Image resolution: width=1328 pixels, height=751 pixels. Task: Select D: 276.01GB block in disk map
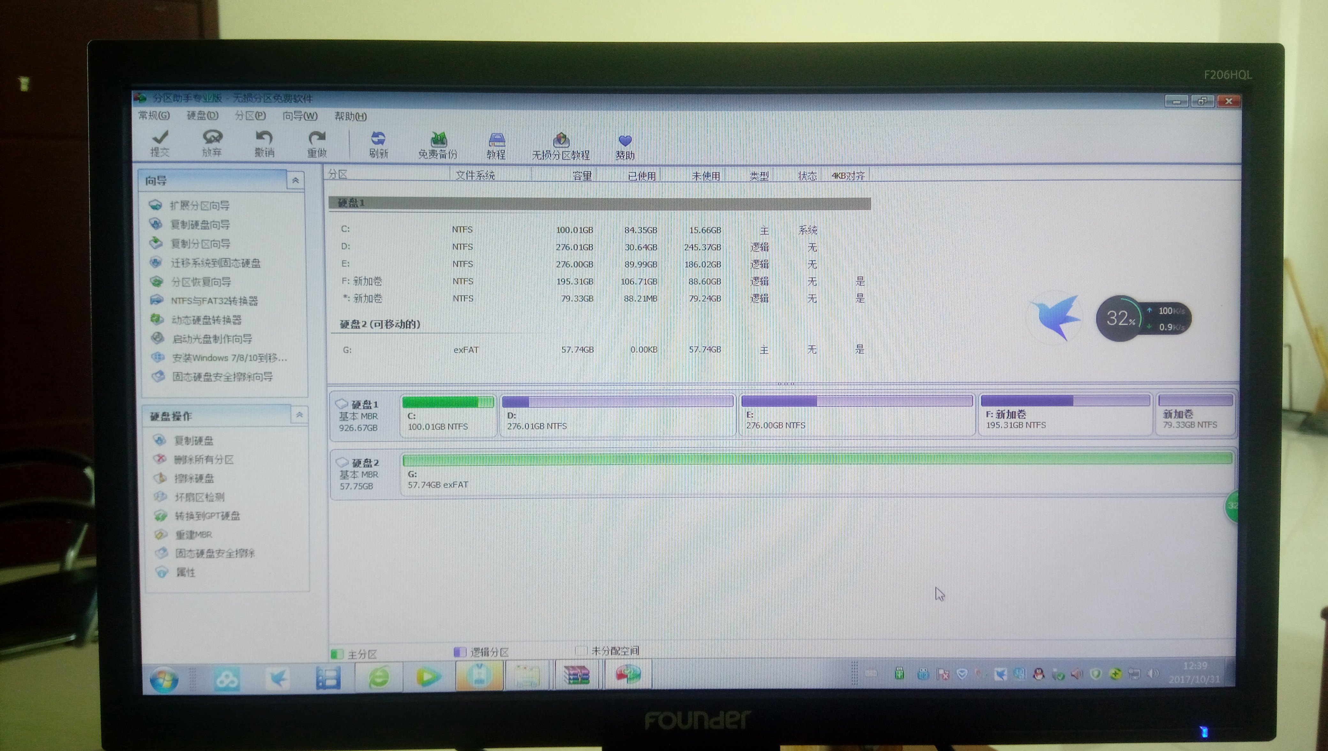click(x=618, y=415)
